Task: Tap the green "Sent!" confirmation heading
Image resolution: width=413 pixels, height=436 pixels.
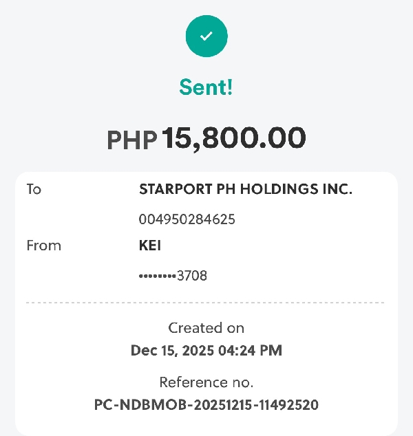Action: tap(206, 87)
